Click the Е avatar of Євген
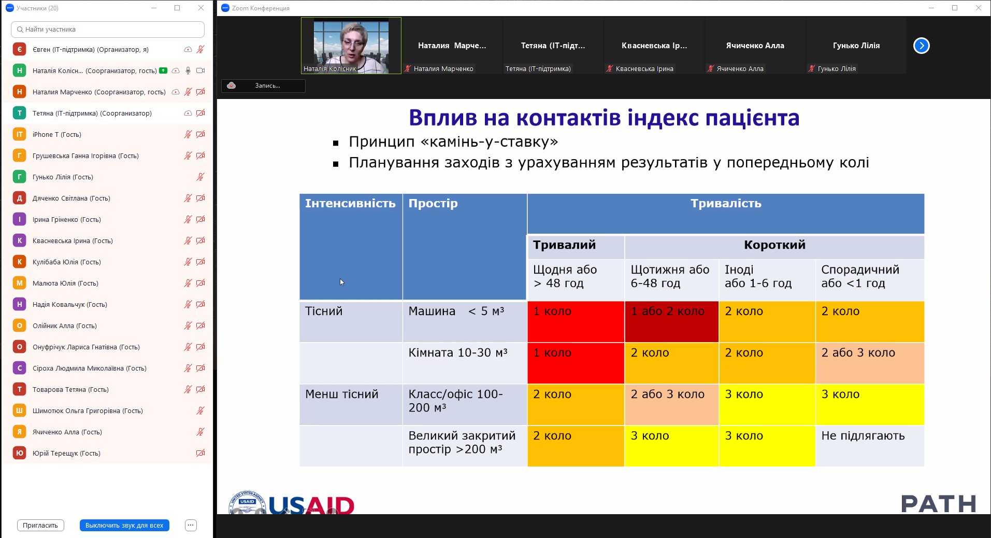This screenshot has width=991, height=538. coord(19,50)
